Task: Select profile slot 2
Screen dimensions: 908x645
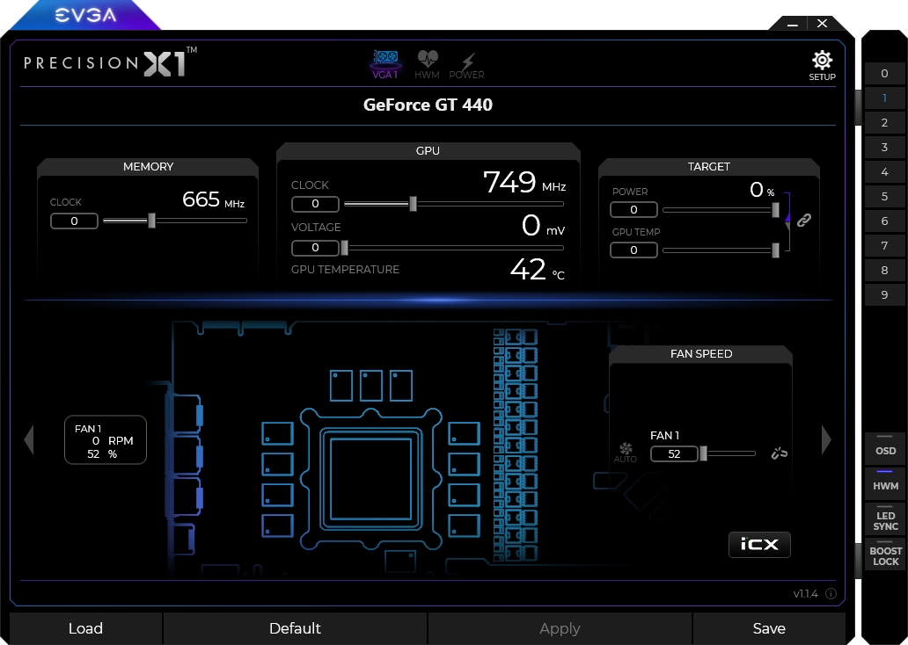Action: 884,123
